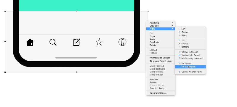Click the top-center selection handle

click(x=76, y=11)
